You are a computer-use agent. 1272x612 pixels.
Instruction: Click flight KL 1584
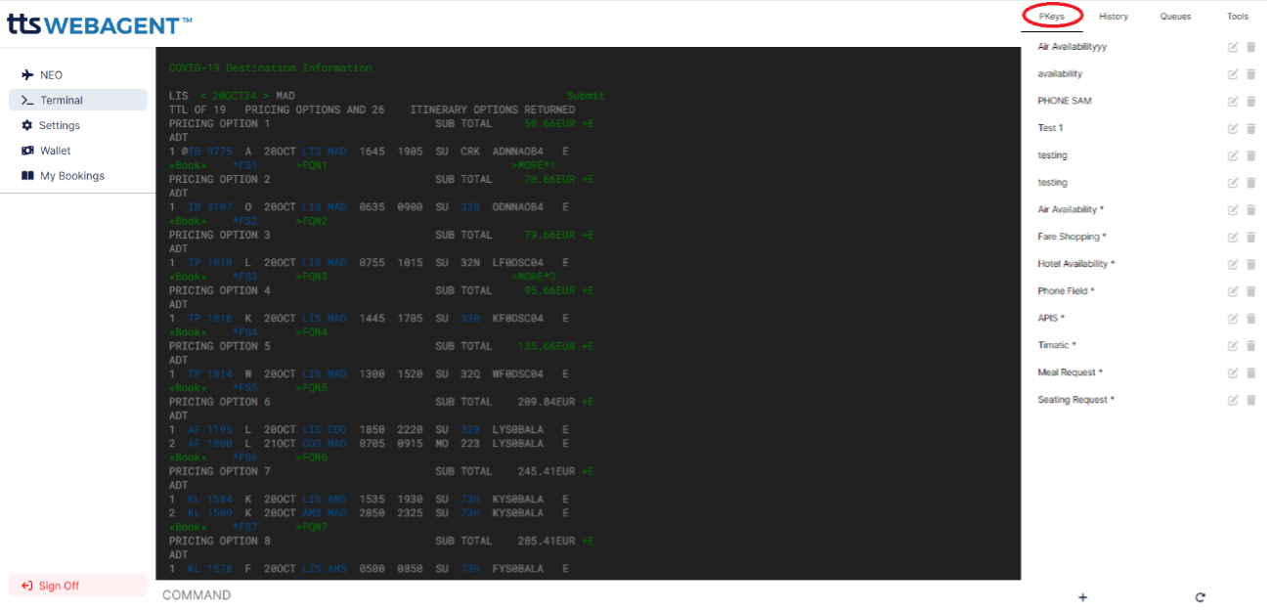(210, 500)
